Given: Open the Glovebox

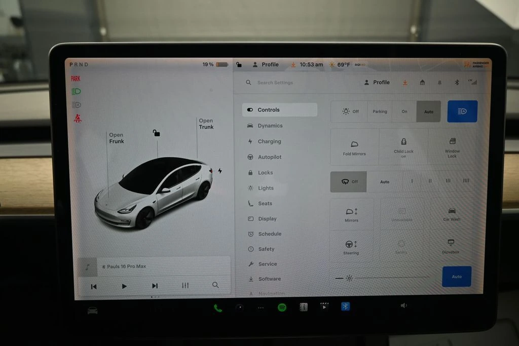Looking at the screenshot, I should 451,246.
